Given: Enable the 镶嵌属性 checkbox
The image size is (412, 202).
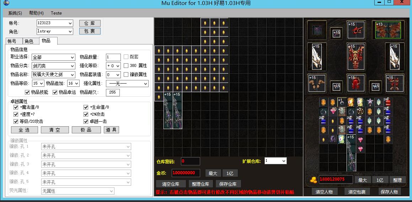Looking at the screenshot, I should coord(126,74).
